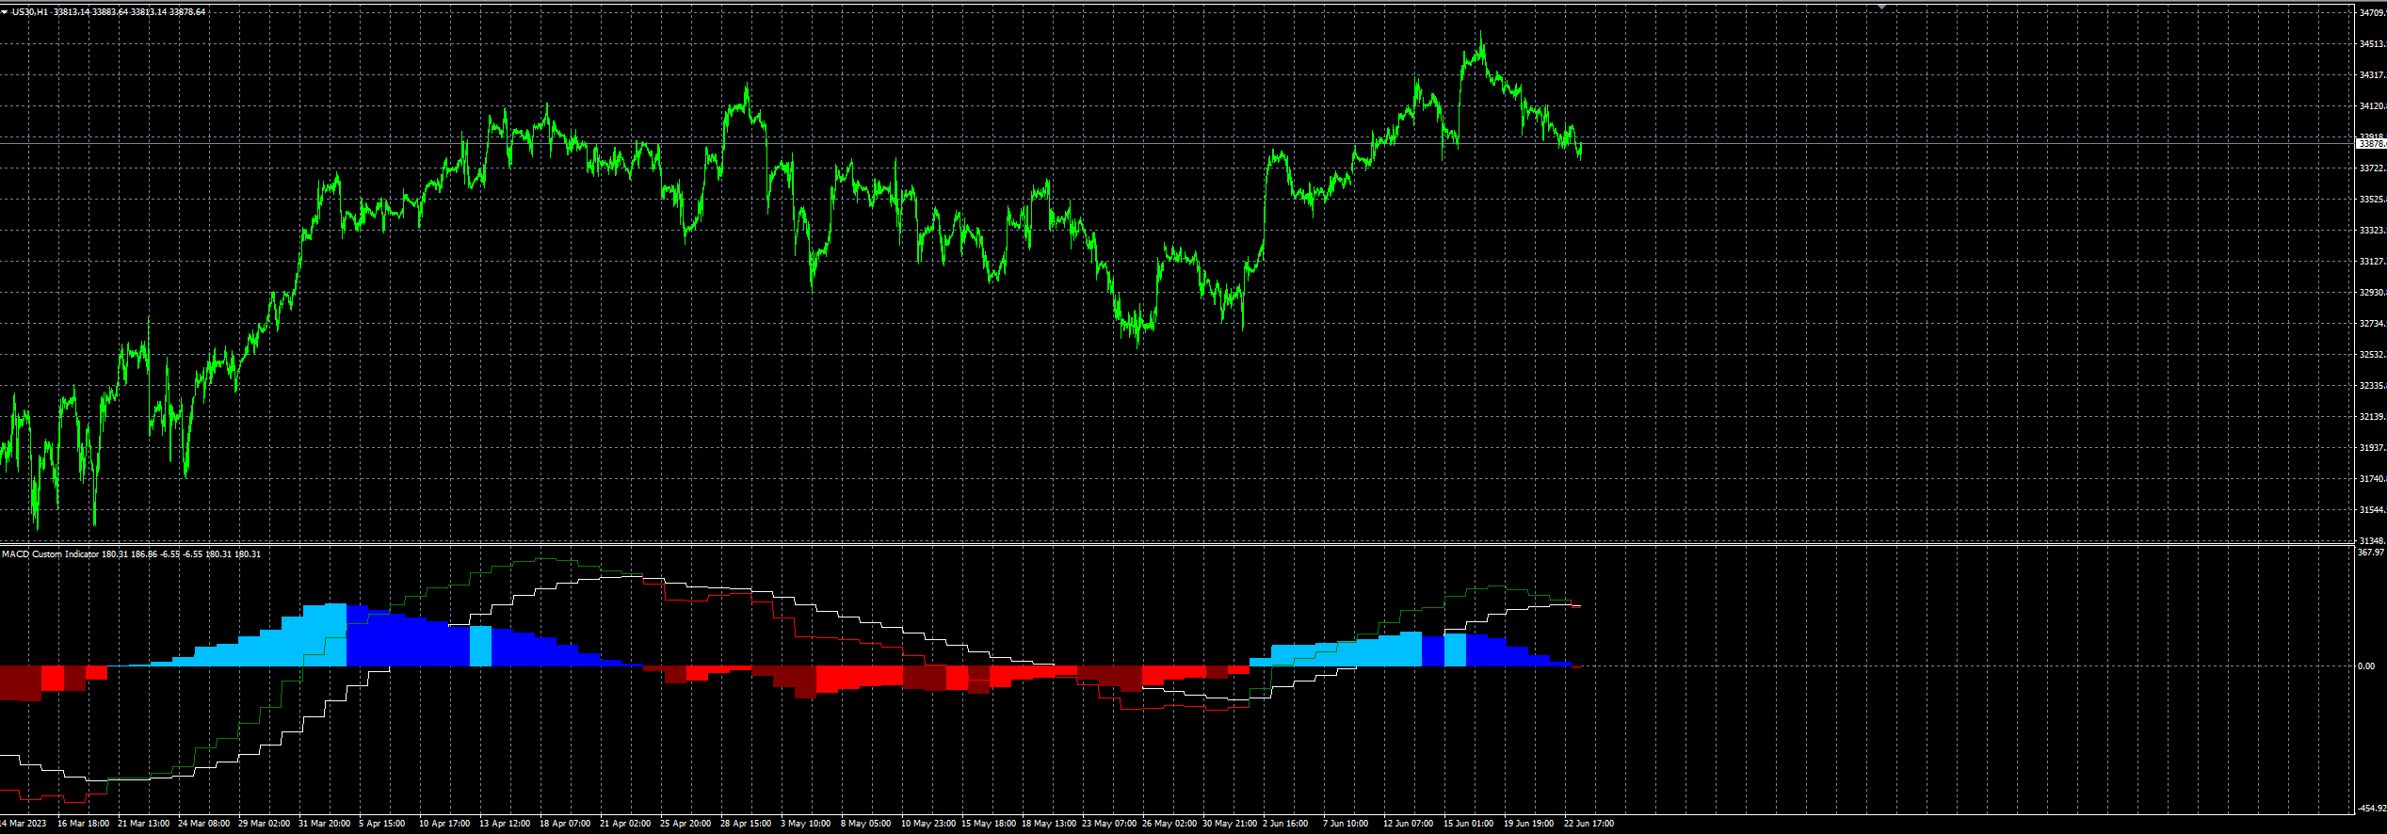Click the 33323 price scale label

(2372, 231)
